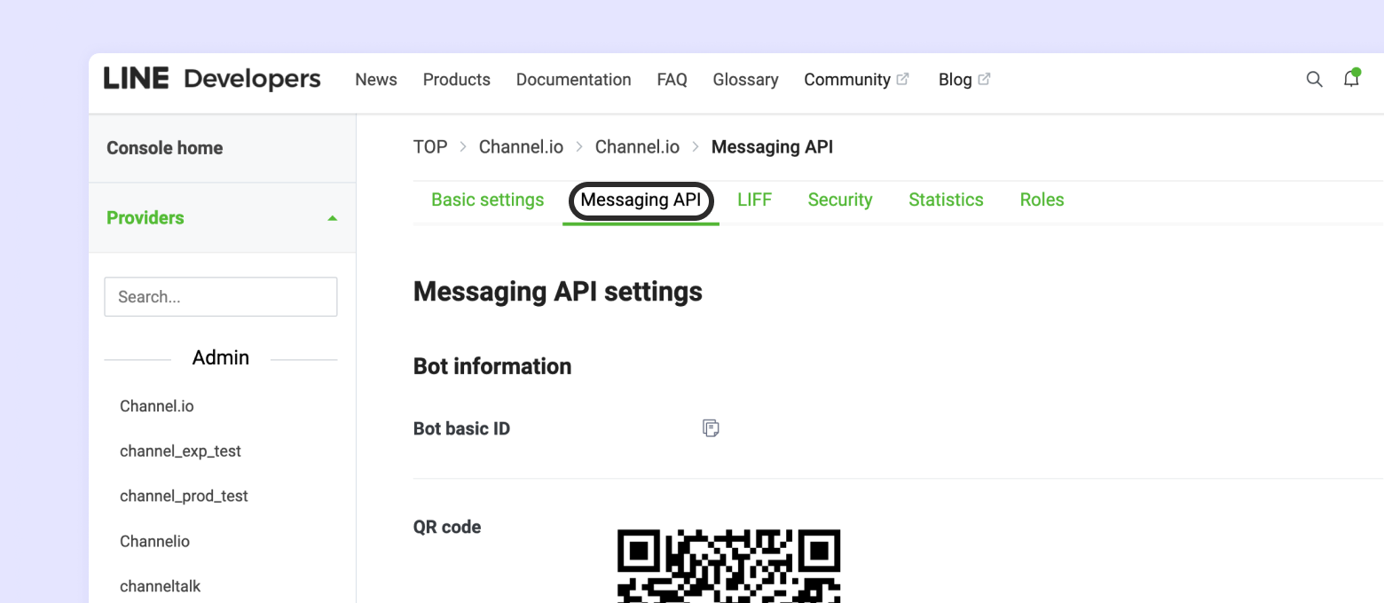Go to Documentation in the top nav
Image resolution: width=1384 pixels, height=603 pixels.
[574, 80]
